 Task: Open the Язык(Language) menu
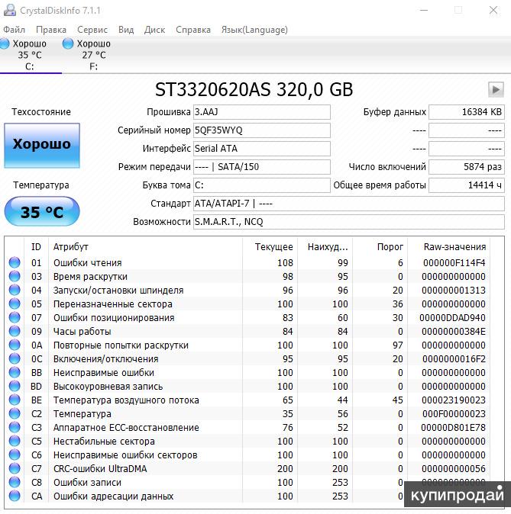pos(254,30)
